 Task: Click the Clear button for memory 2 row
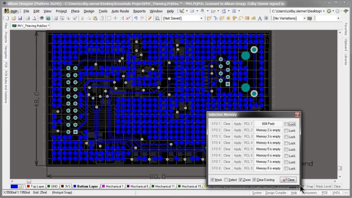point(227,130)
